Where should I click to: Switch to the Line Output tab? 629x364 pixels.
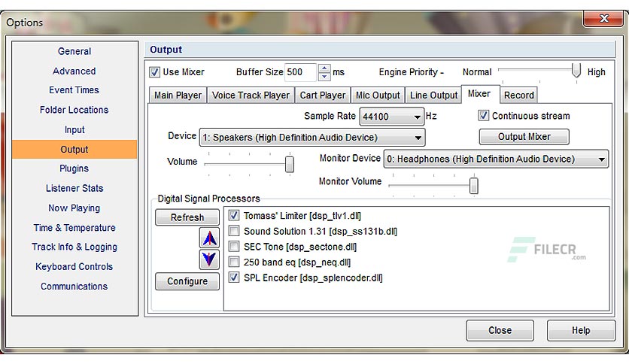pos(433,95)
